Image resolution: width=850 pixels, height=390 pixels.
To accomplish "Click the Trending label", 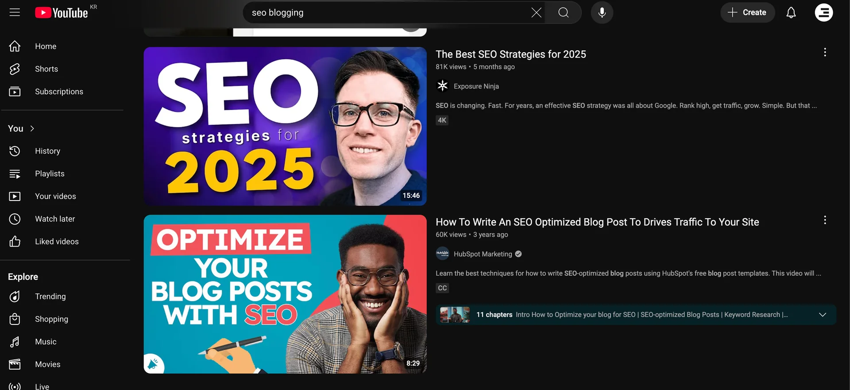I will click(x=50, y=296).
